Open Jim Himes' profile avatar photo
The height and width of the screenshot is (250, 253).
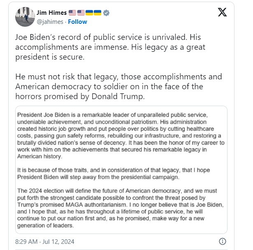click(24, 17)
